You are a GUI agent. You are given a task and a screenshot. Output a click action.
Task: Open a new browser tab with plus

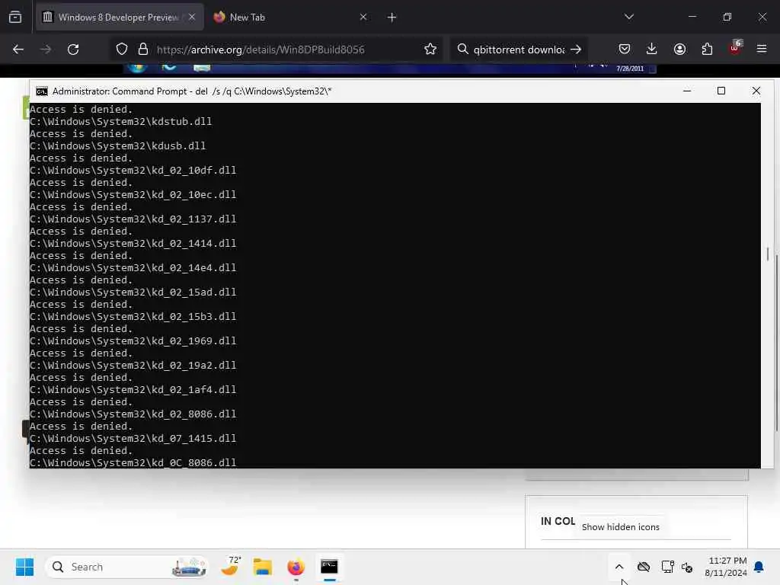(x=392, y=18)
